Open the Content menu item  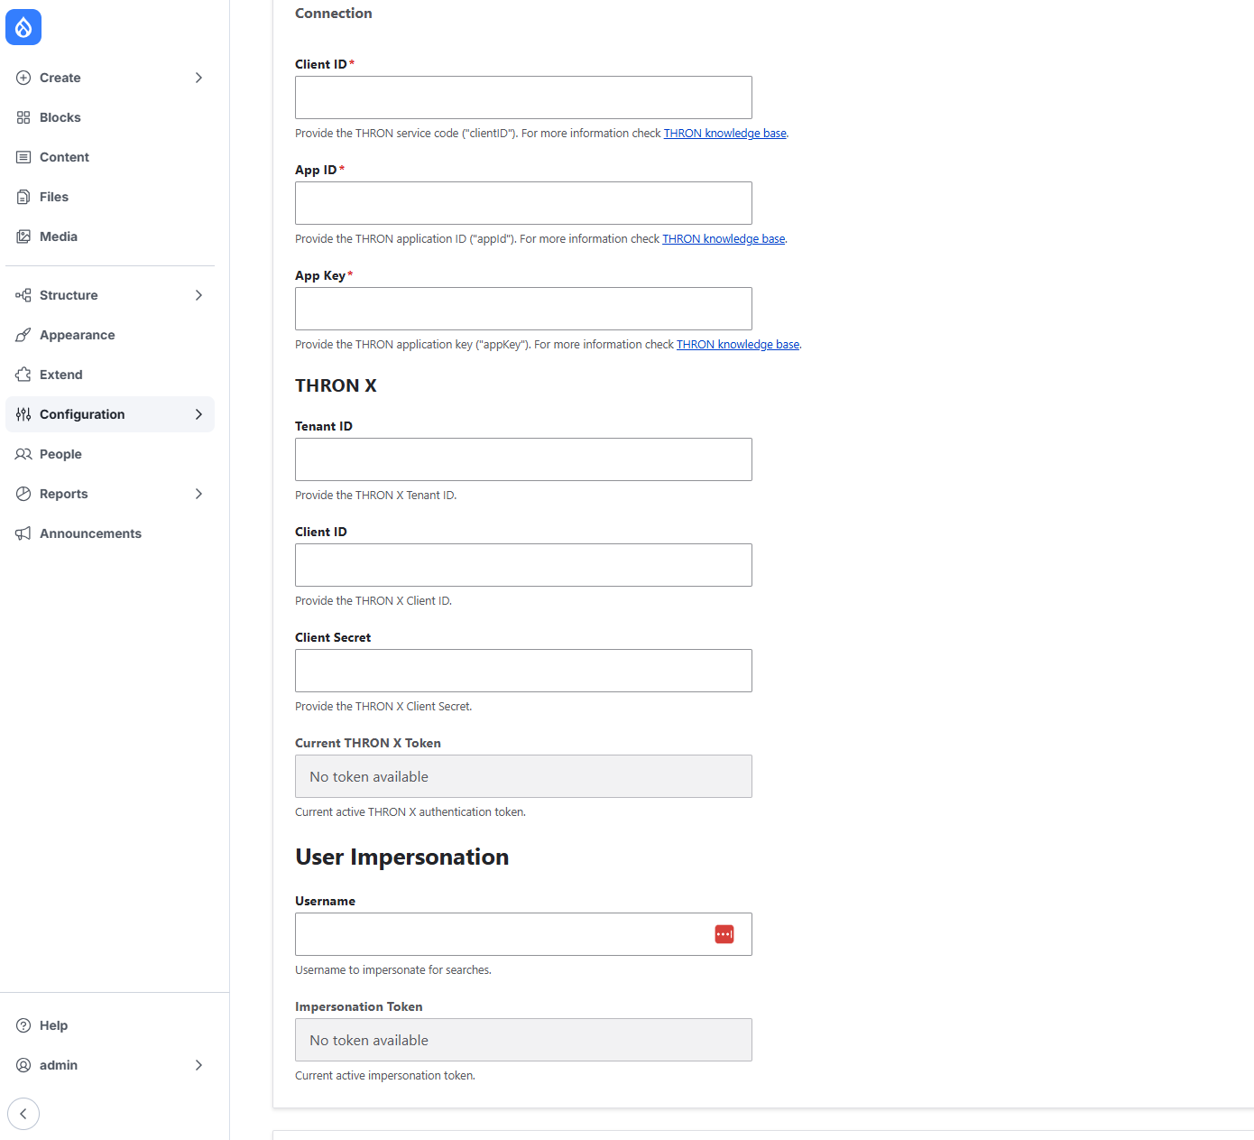tap(110, 157)
